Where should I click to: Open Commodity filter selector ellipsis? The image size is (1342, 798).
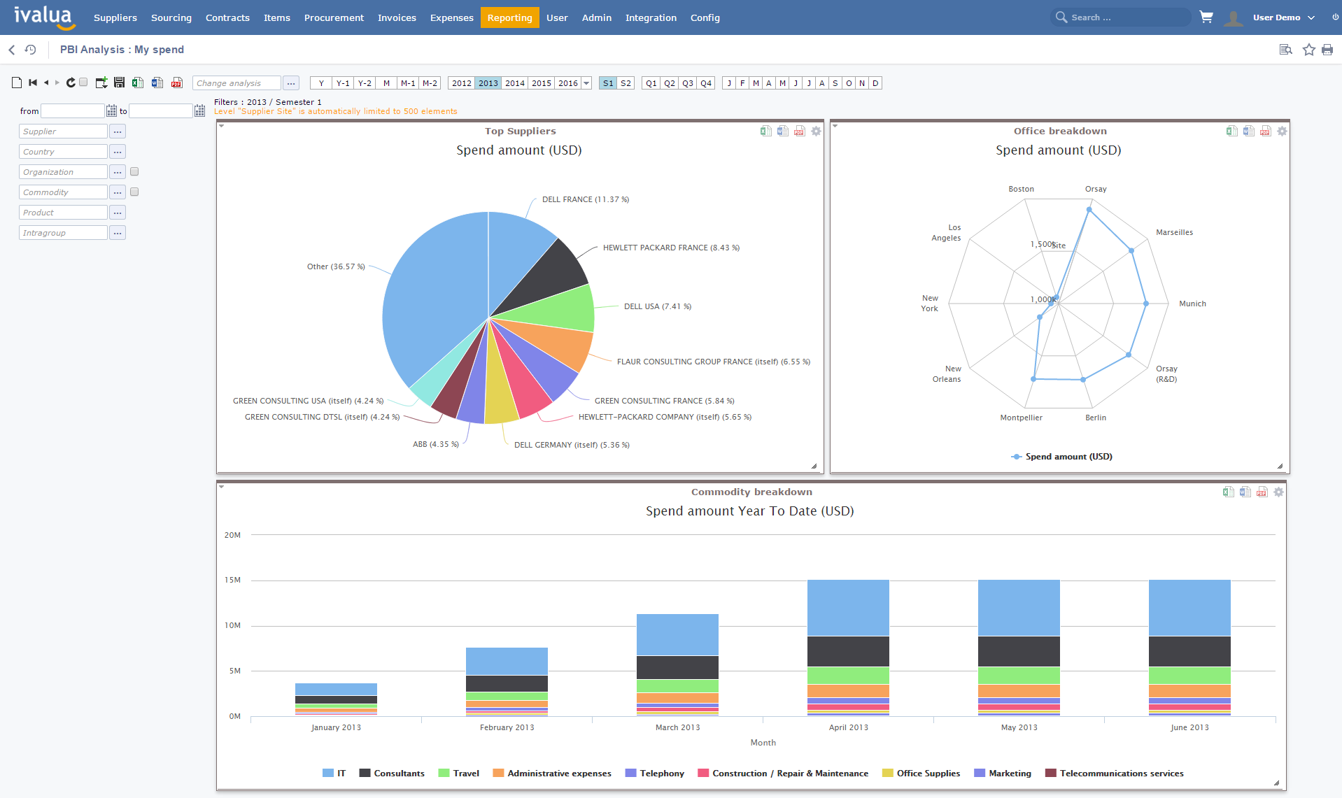(x=118, y=192)
